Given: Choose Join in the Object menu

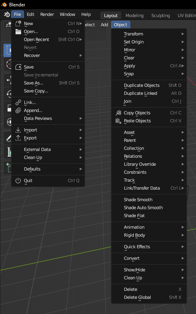Looking at the screenshot, I should coord(149,101).
